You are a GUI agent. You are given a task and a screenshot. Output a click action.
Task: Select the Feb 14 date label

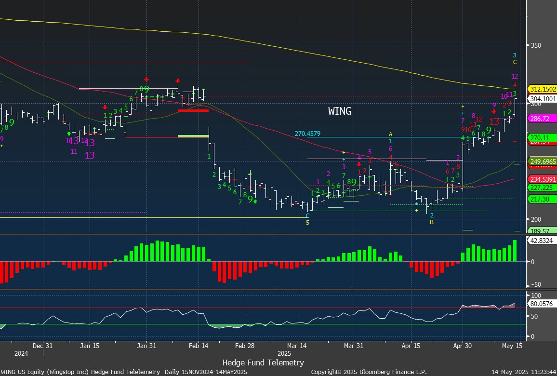coord(199,346)
